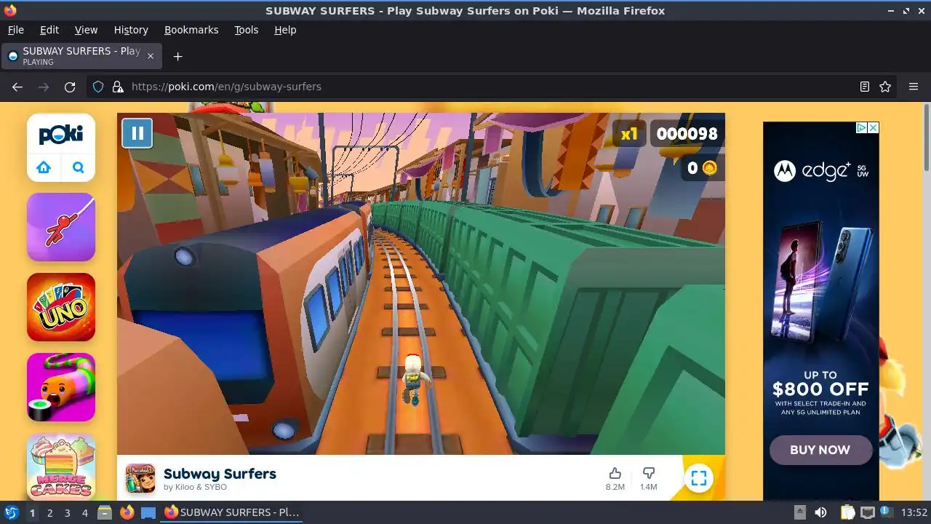Open the Edit menu

(49, 30)
